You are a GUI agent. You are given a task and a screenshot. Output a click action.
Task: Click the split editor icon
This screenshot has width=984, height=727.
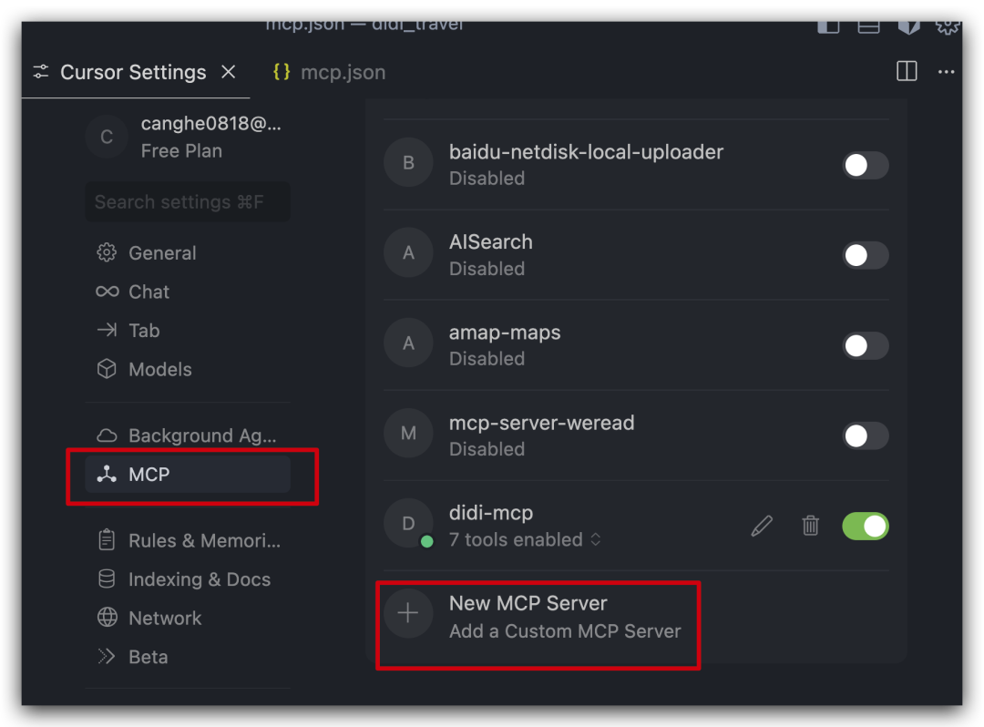coord(907,72)
